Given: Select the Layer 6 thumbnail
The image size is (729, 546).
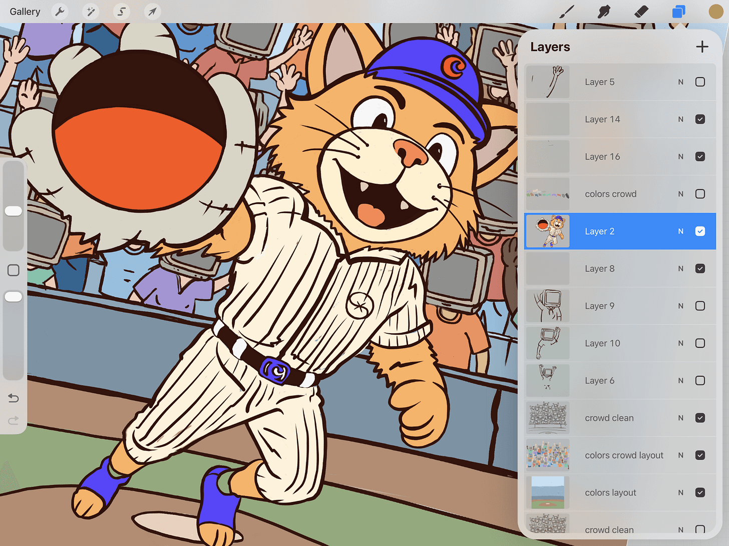Looking at the screenshot, I should (548, 381).
